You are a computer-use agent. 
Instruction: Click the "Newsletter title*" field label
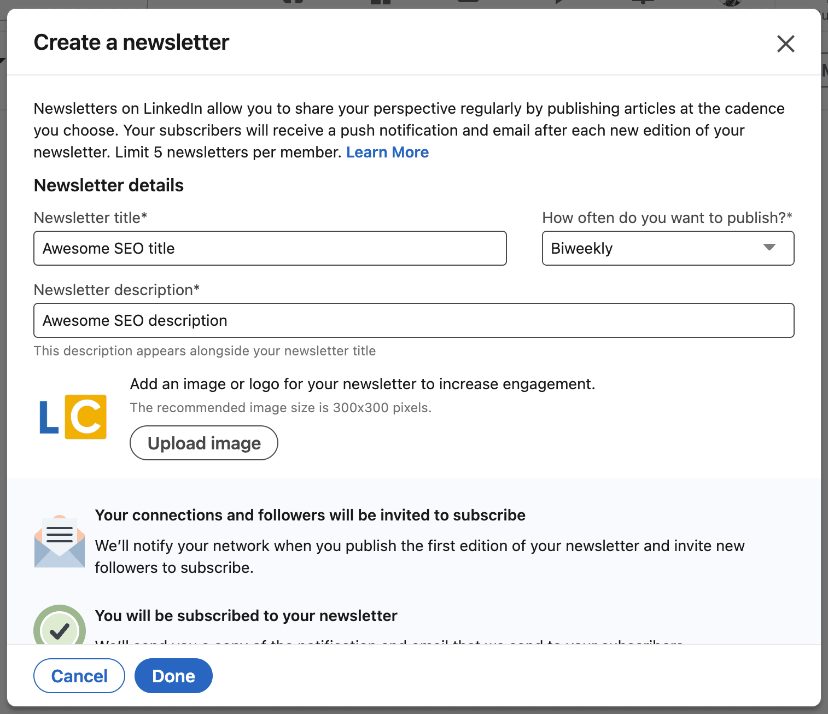(x=91, y=218)
